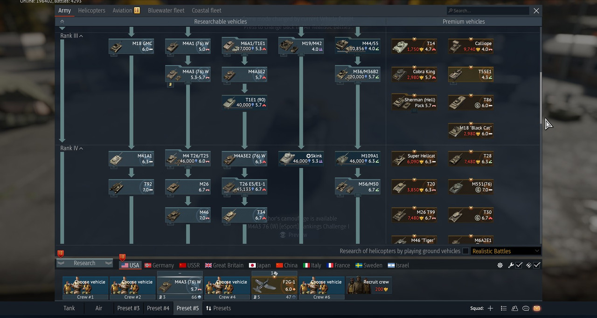Select the Preset #4 tab
Viewport: 597px width, 318px height.
click(x=158, y=308)
